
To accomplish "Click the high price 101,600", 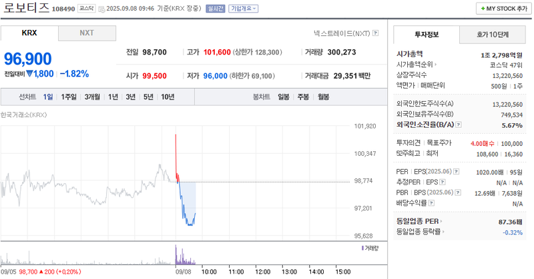I will 217,53.
